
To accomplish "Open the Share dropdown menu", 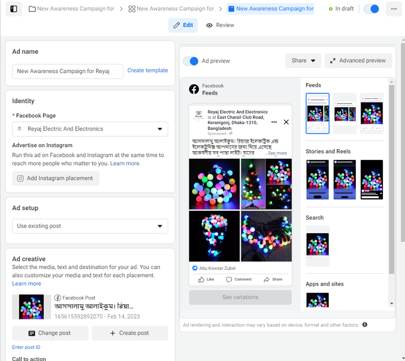I will pyautogui.click(x=303, y=61).
